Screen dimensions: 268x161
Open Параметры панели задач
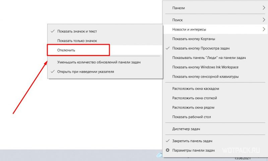point(215,150)
